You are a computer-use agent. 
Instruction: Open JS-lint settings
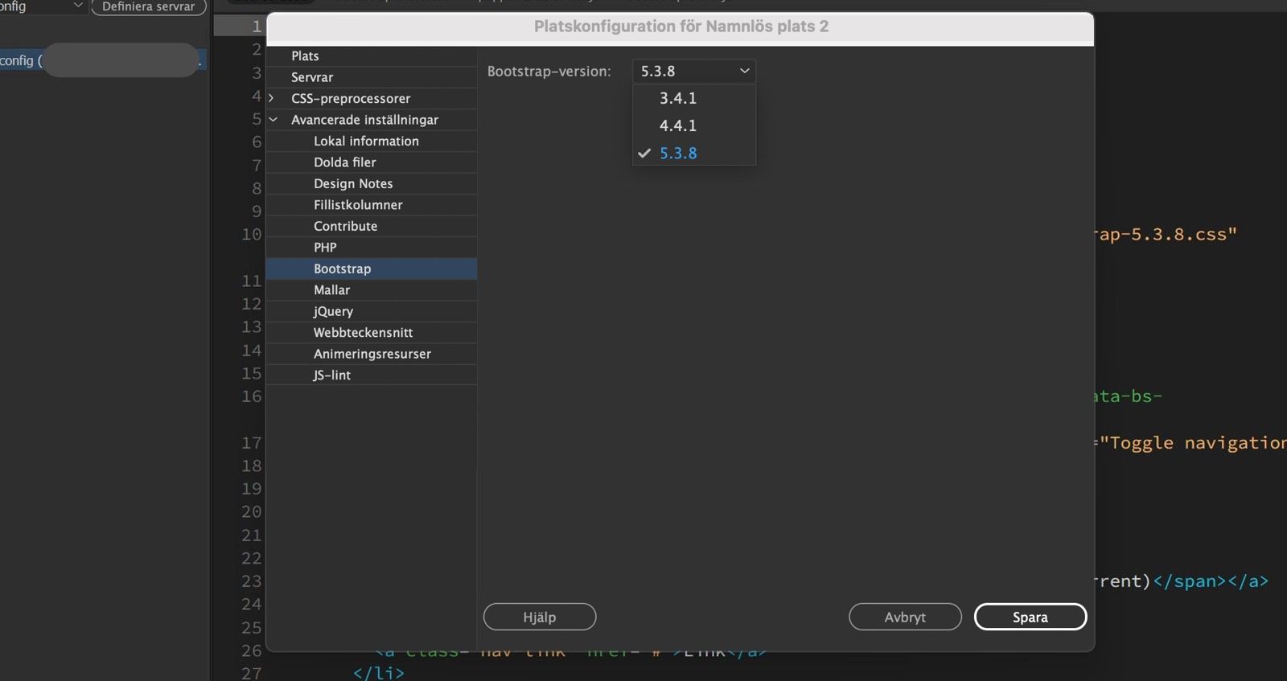pyautogui.click(x=372, y=375)
